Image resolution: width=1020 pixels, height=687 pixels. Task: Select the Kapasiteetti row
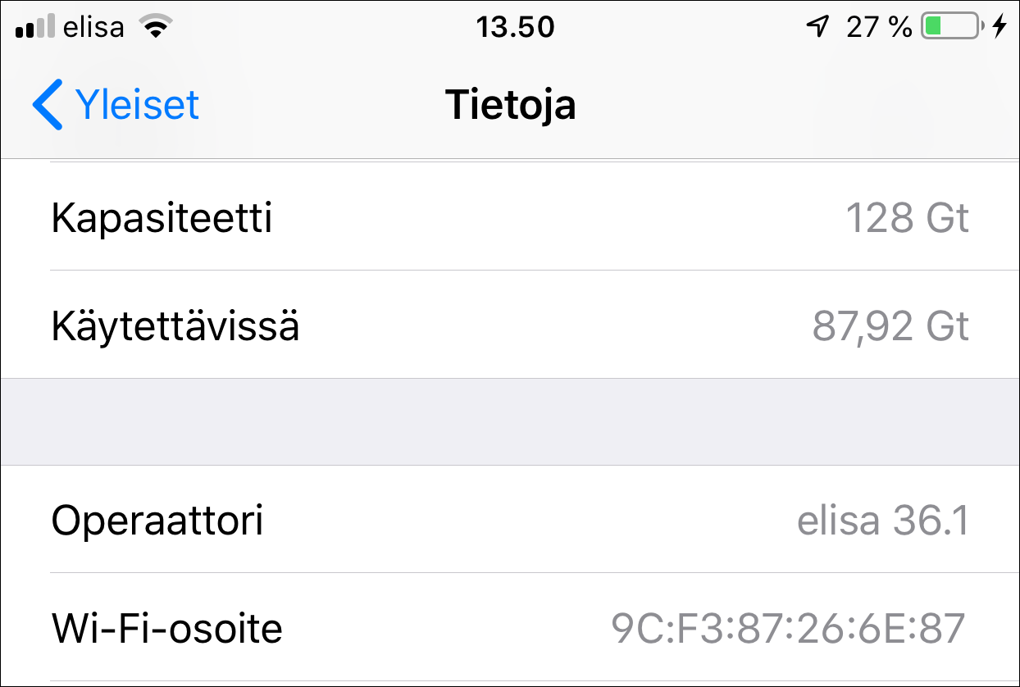click(510, 217)
